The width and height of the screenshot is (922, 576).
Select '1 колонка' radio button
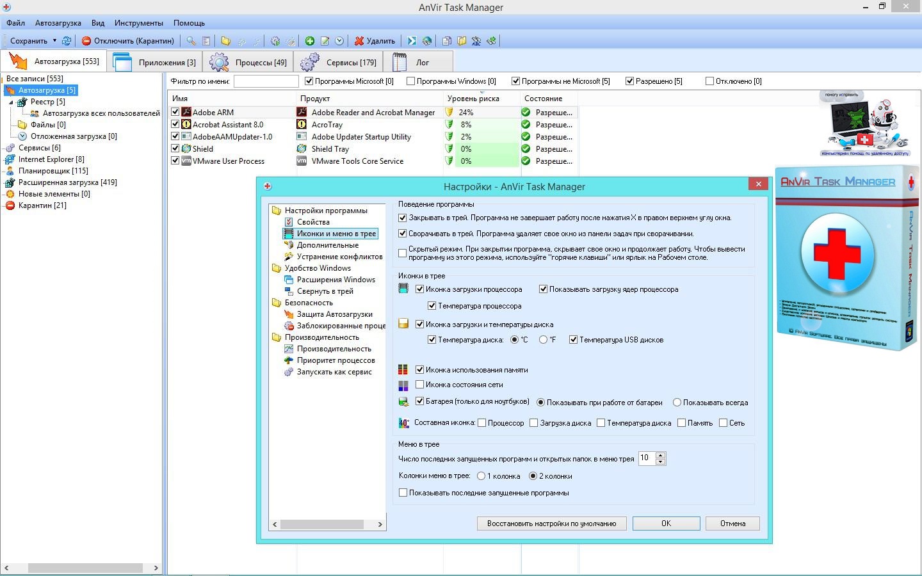481,476
